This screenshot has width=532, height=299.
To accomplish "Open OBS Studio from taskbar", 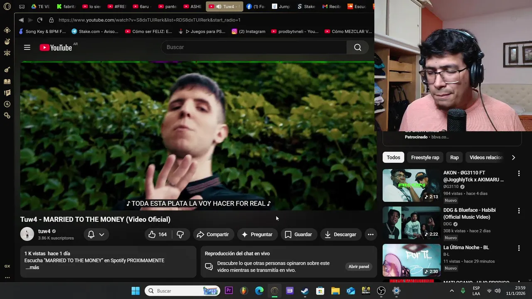I will (381, 291).
